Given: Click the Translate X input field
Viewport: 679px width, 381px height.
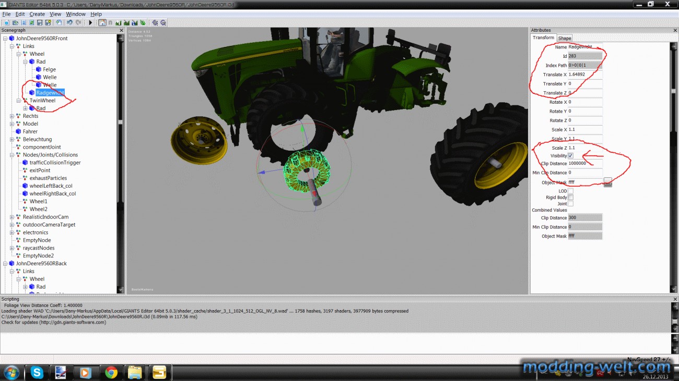Looking at the screenshot, I should pyautogui.click(x=585, y=75).
